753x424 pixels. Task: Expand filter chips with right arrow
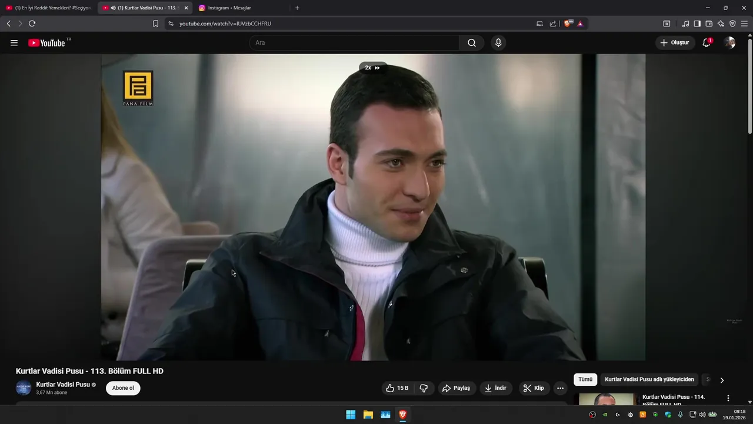722,380
